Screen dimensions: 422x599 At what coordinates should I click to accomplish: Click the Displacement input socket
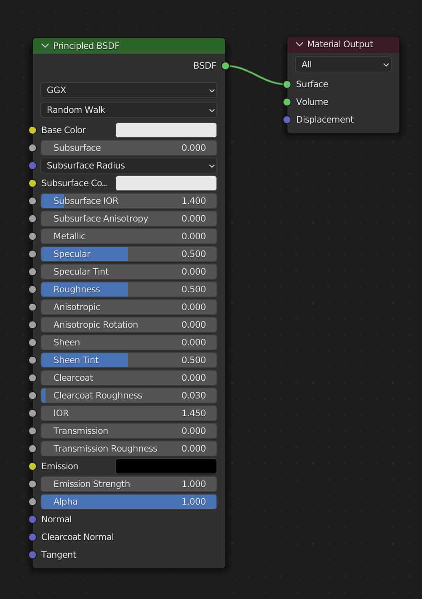(x=287, y=120)
